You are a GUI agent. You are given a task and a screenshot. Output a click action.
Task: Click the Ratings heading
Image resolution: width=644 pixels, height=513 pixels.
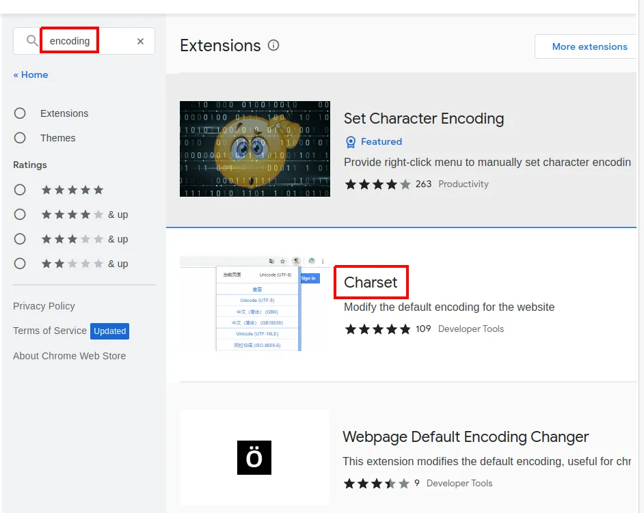pos(30,165)
